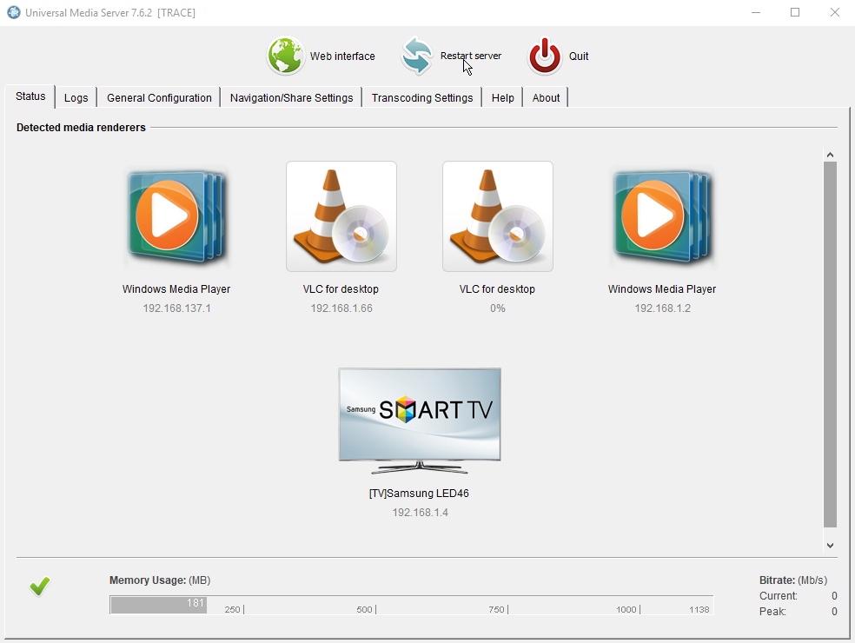Open the General Configuration tab
The height and width of the screenshot is (643, 855).
click(x=159, y=97)
